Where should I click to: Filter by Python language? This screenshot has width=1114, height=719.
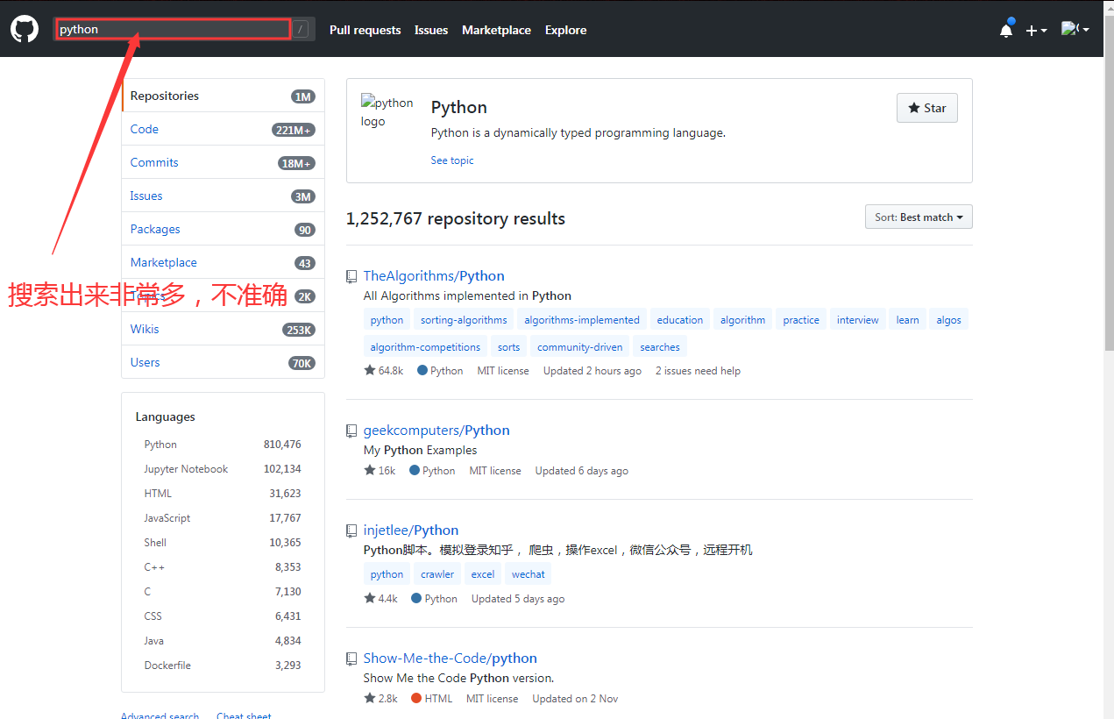click(x=223, y=445)
